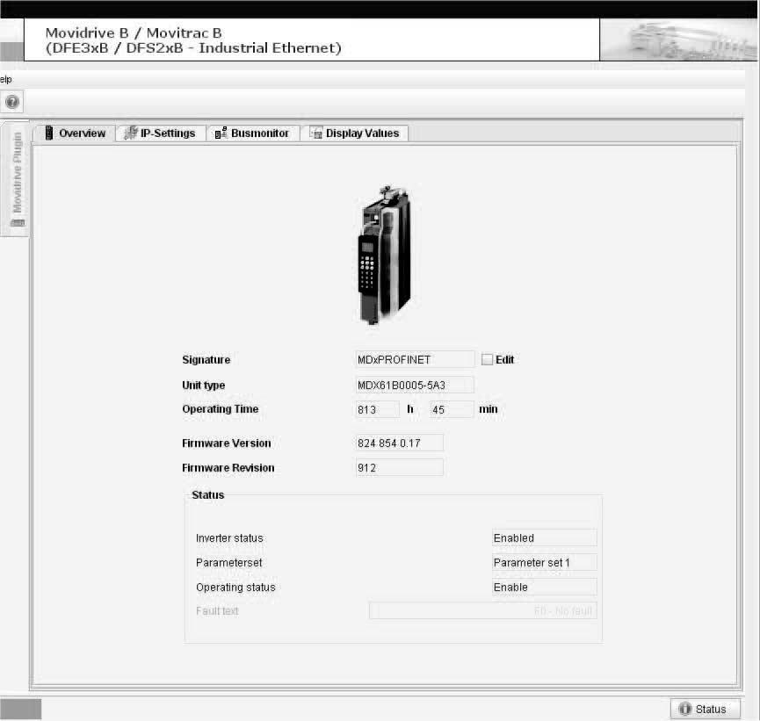Click the Operating Time hours field 813
The image size is (760, 721).
tap(377, 409)
